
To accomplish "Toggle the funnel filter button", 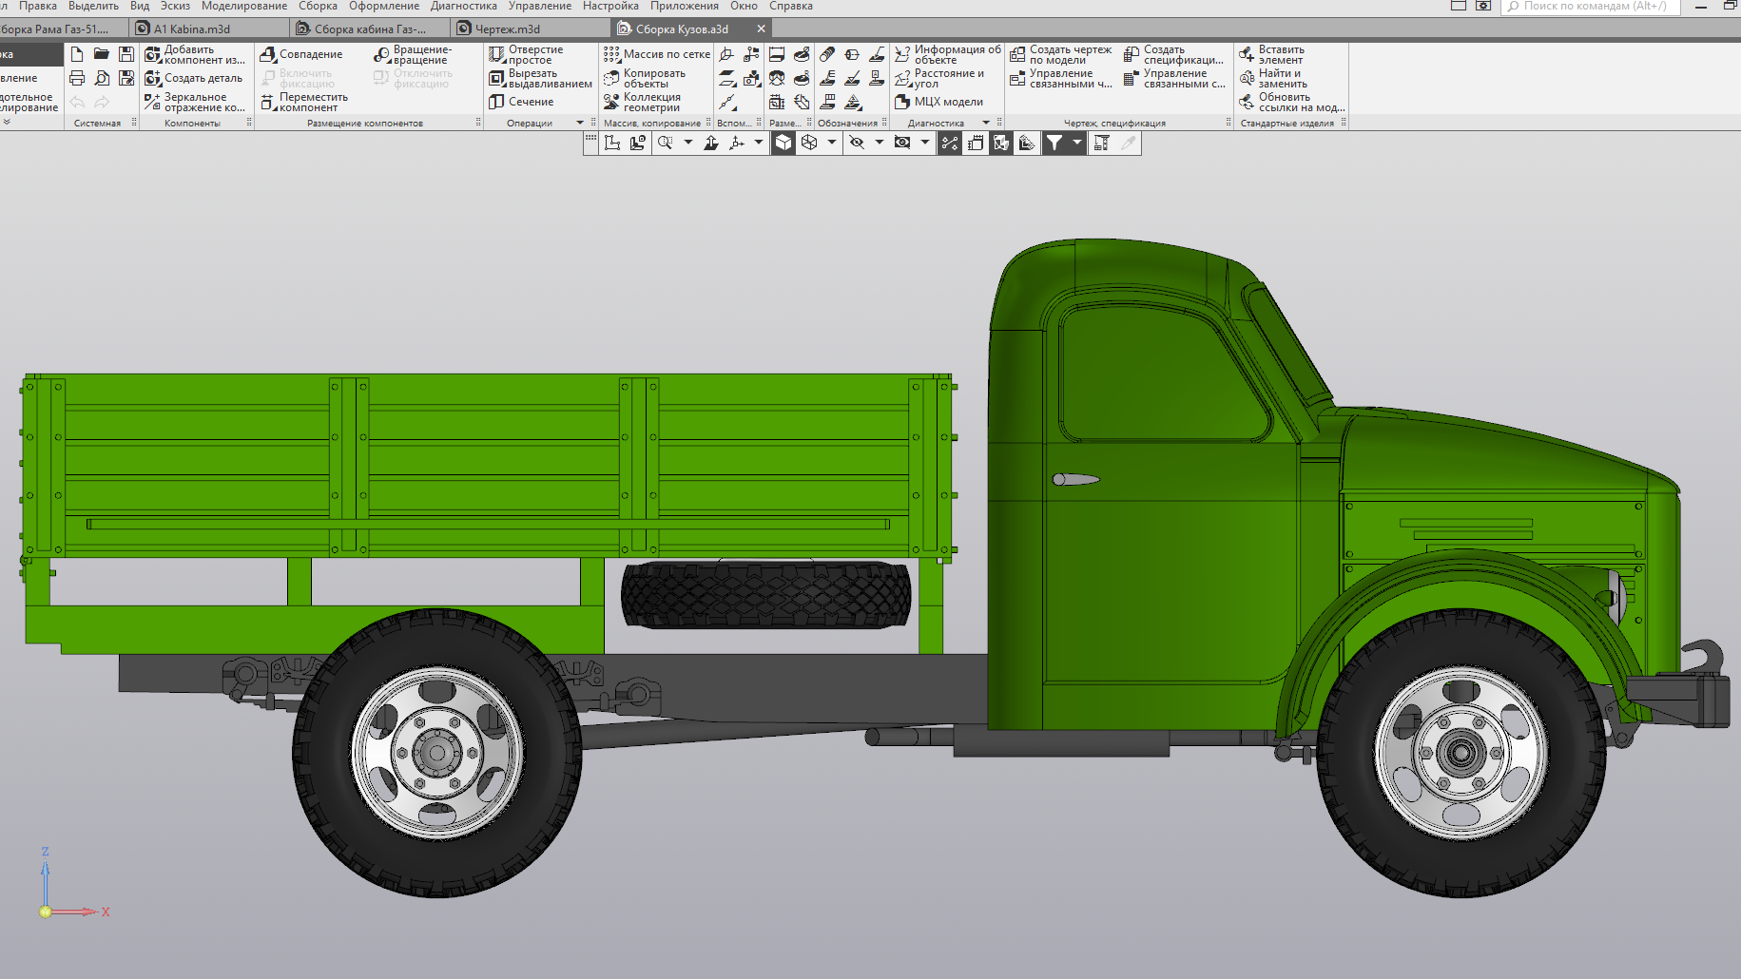I will pyautogui.click(x=1054, y=143).
